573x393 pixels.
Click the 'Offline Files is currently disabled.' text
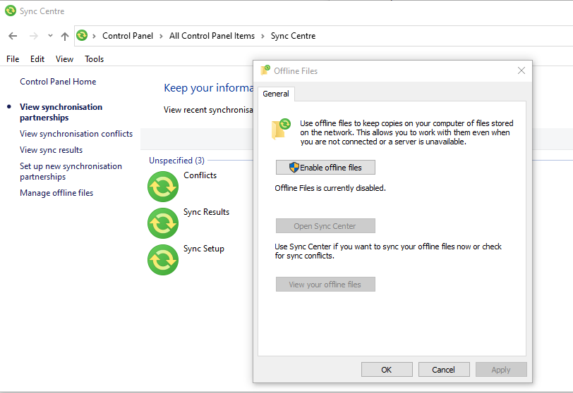[330, 188]
